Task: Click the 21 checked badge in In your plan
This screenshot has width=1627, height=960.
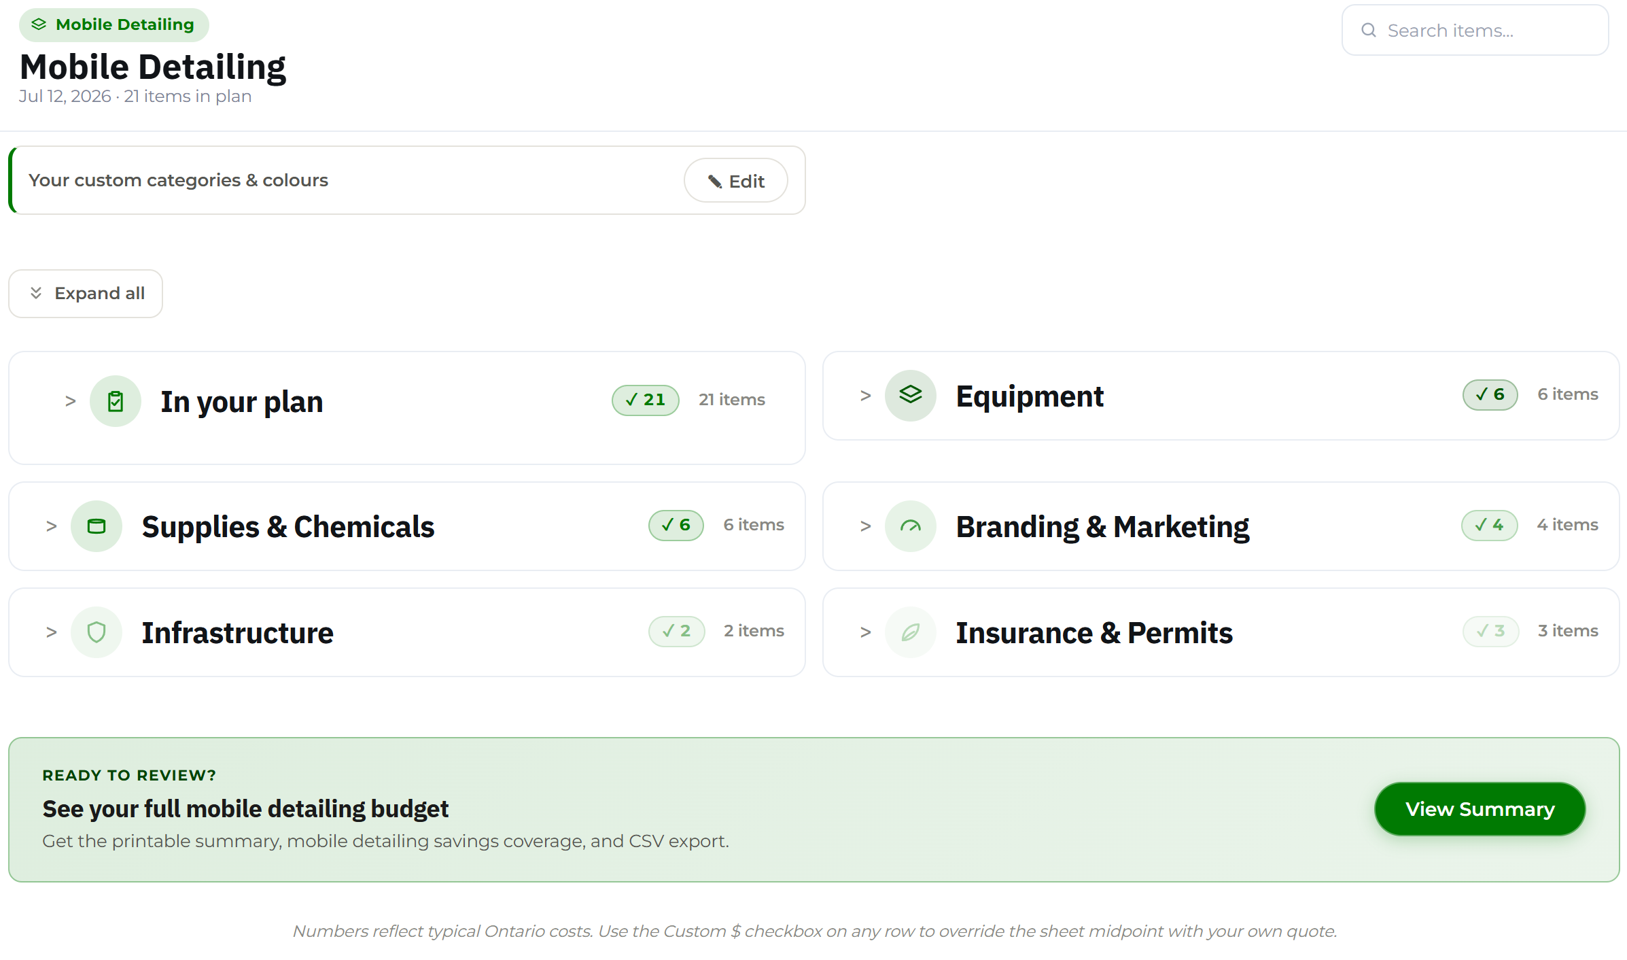Action: 645,400
